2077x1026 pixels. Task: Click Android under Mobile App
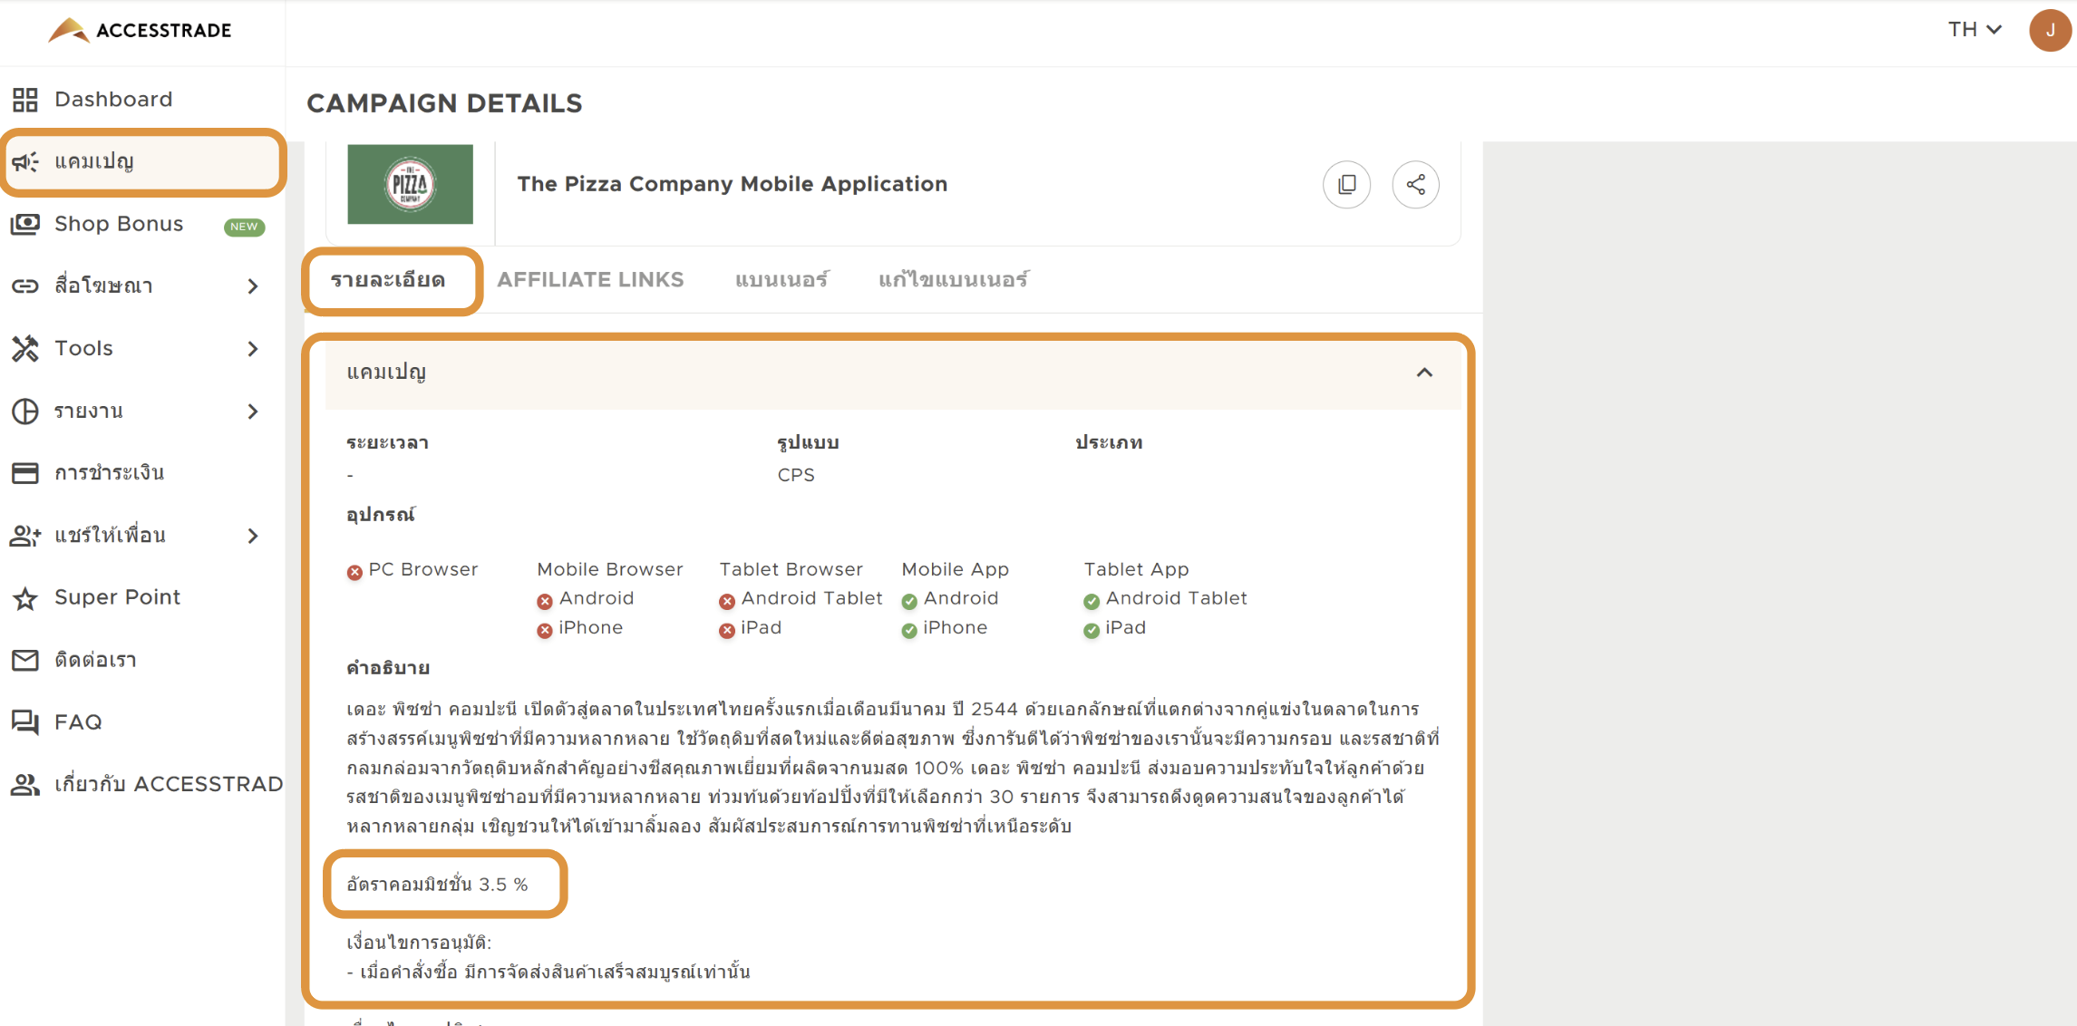coord(950,599)
